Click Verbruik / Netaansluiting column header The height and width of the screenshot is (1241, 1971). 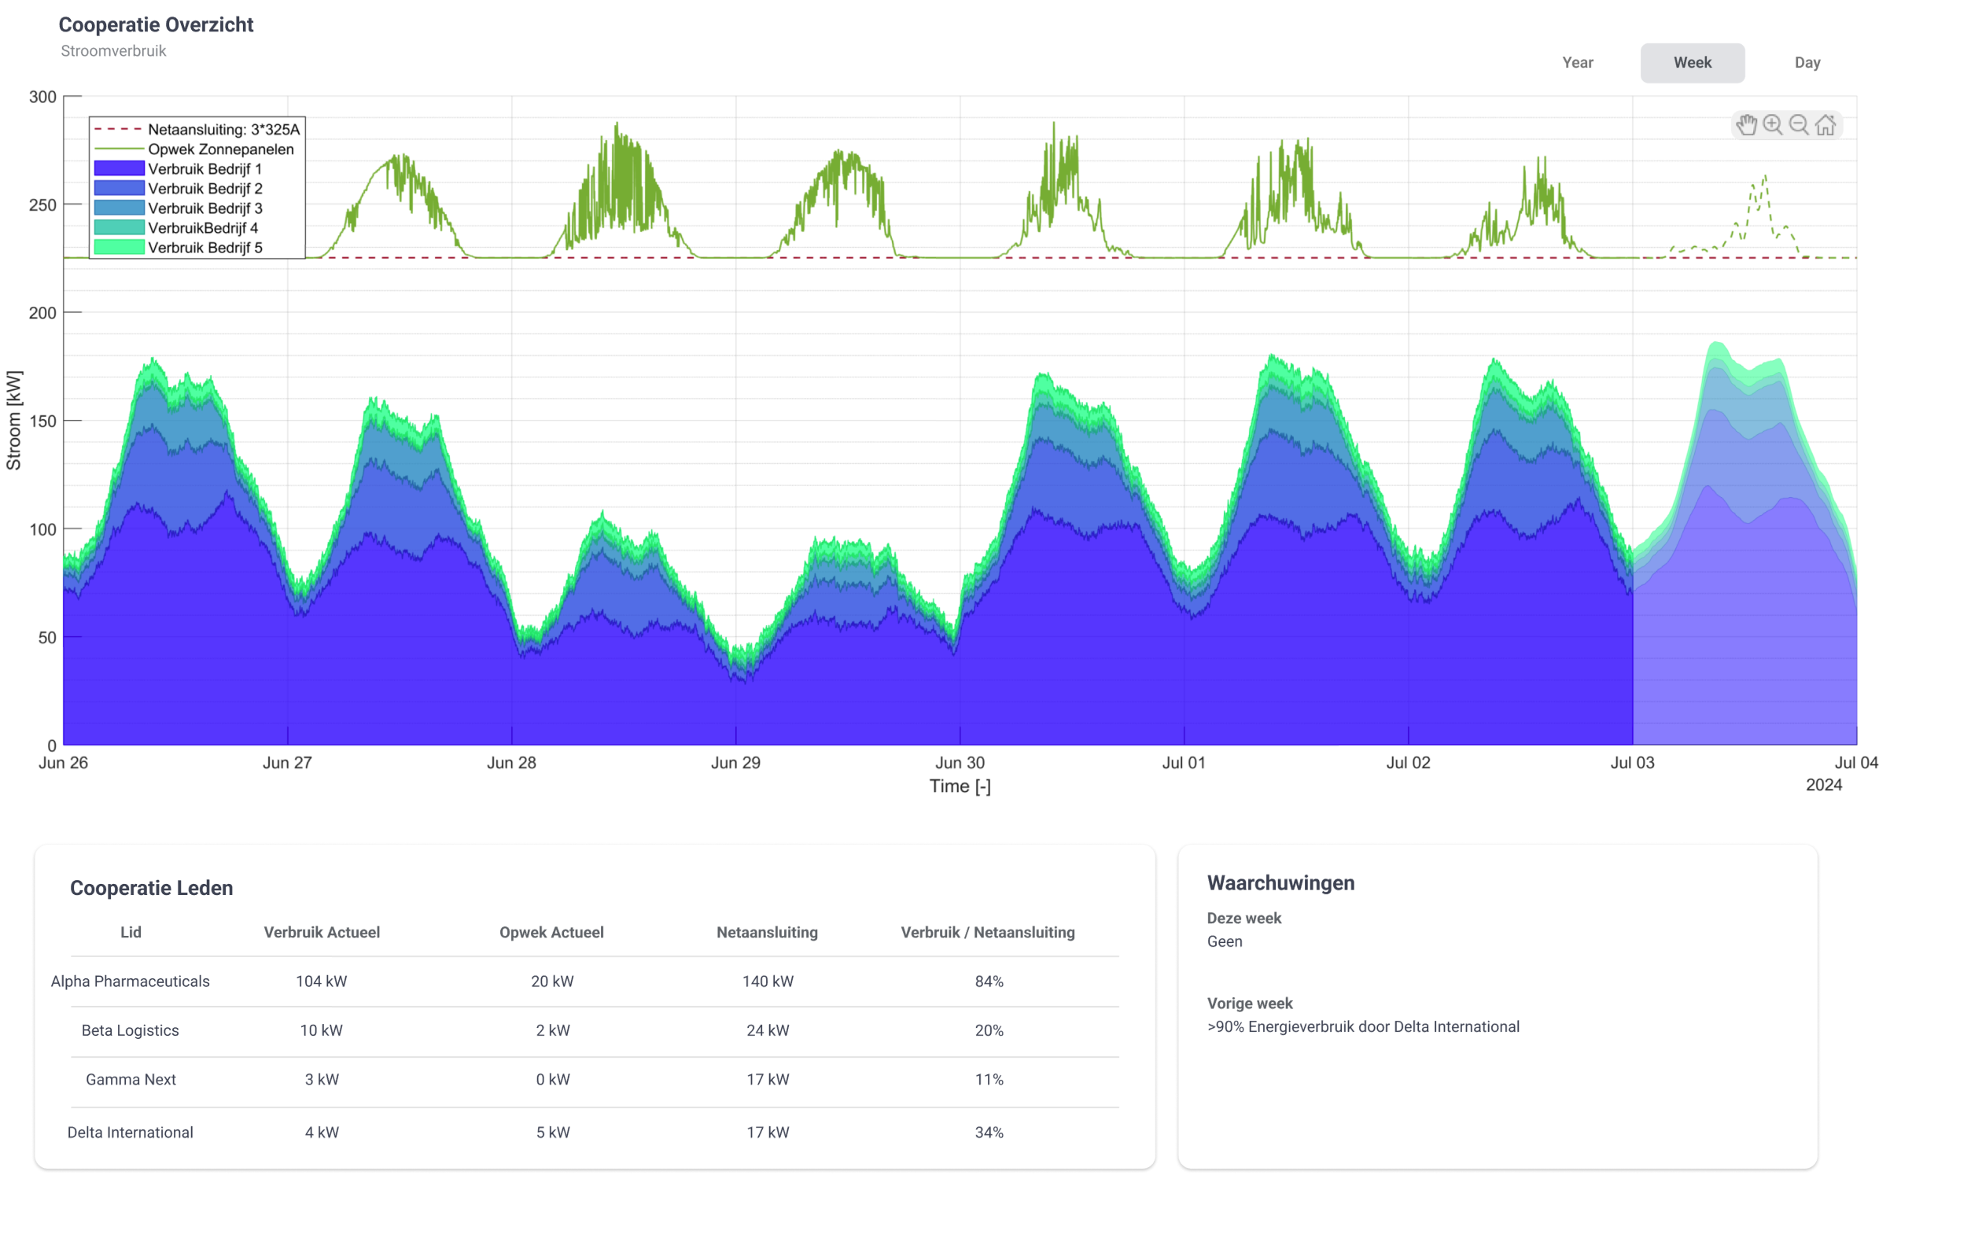click(987, 932)
